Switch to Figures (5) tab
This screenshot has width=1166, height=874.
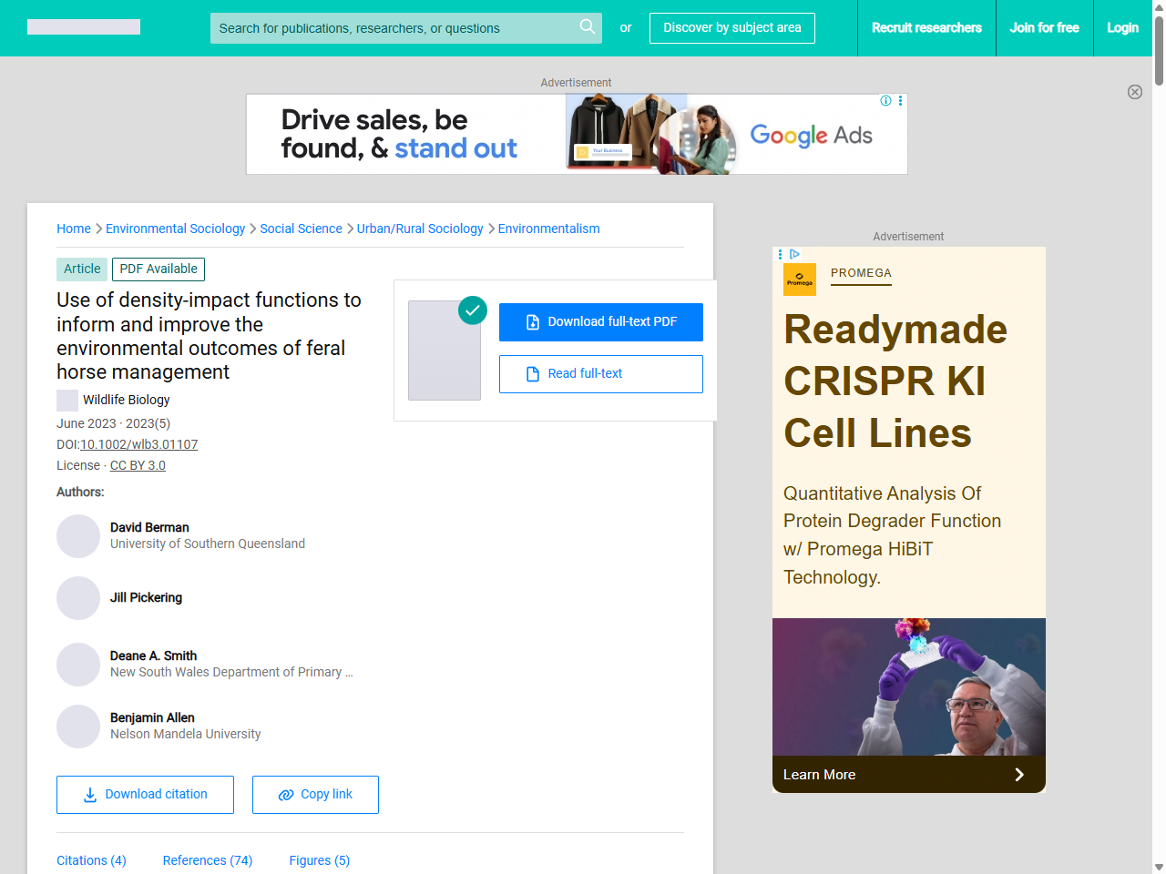click(319, 860)
